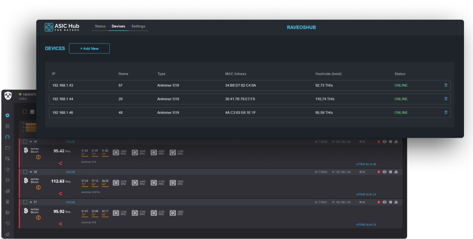Open the statistics bar chart icon for worker 57
Viewport: 473px width, 239px height.
pos(396,202)
